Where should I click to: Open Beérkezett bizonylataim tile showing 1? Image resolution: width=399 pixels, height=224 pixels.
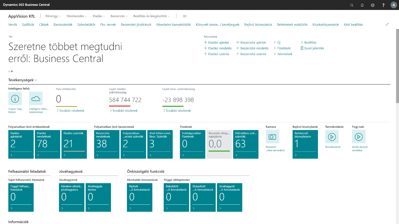305,144
